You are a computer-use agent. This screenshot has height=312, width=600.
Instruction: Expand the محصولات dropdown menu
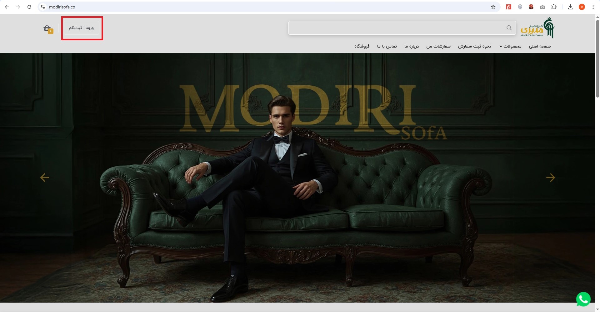[x=510, y=46]
